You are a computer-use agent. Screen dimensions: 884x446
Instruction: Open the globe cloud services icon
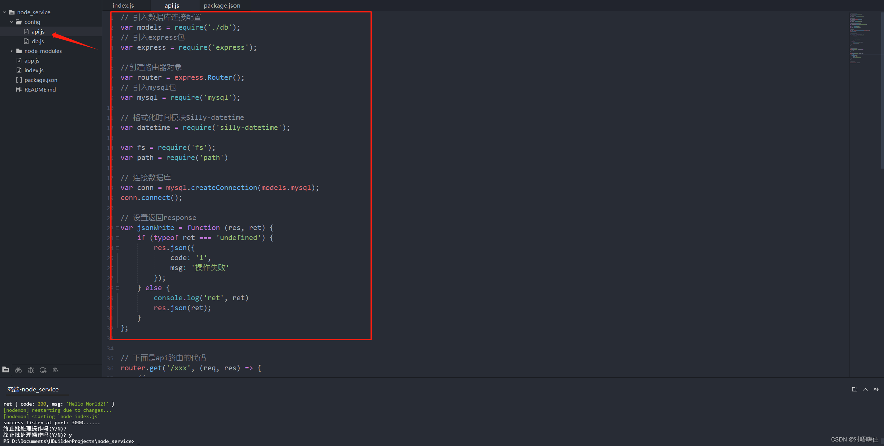(56, 370)
